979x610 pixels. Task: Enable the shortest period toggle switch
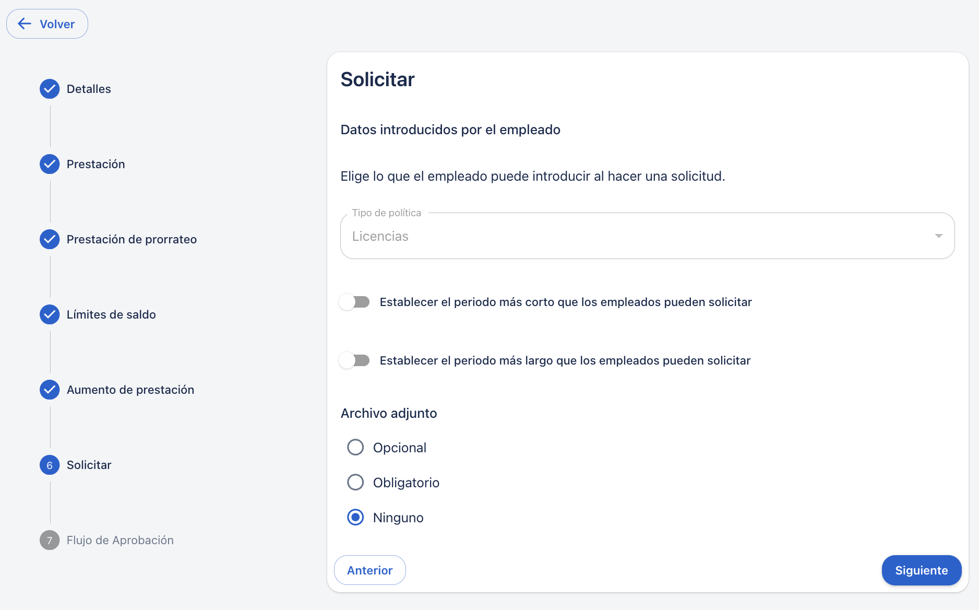(x=354, y=302)
